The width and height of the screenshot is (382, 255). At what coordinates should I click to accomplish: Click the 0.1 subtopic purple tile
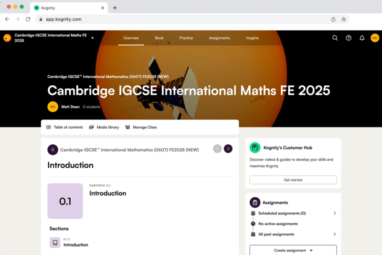tap(65, 201)
